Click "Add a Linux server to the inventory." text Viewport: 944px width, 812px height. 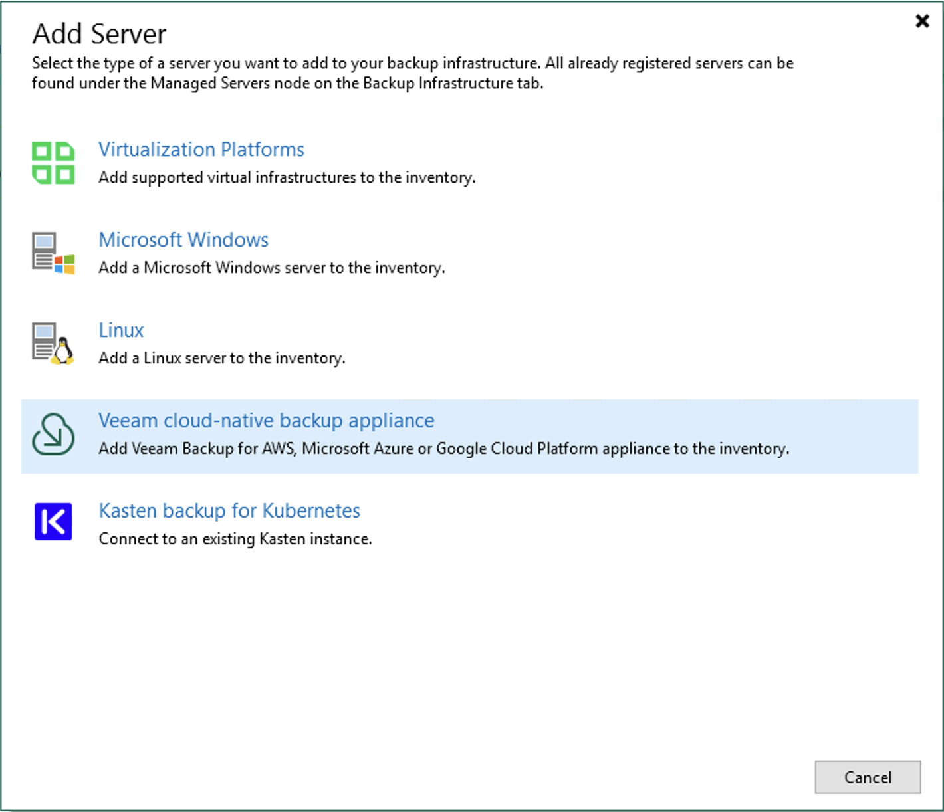(222, 358)
